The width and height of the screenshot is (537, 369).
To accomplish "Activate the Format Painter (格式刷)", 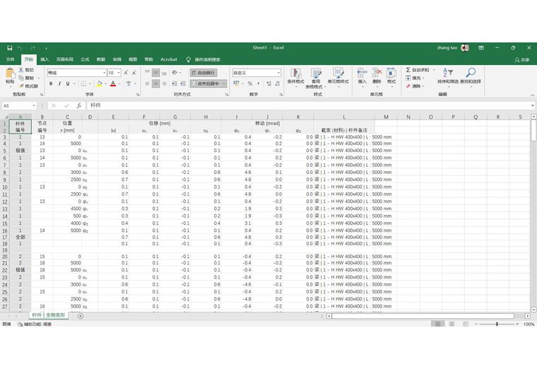I will [28, 86].
